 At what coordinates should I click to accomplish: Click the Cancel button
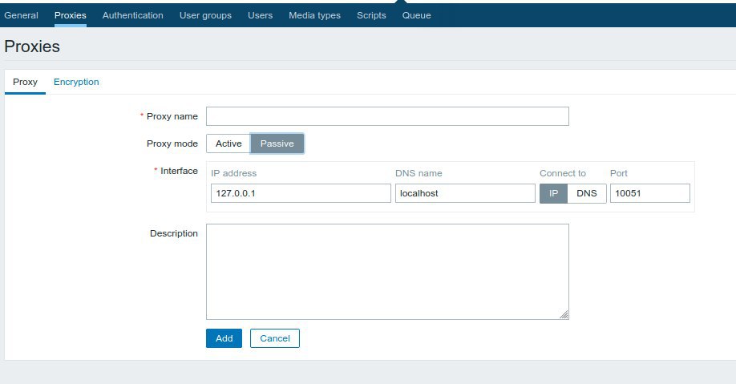click(274, 338)
